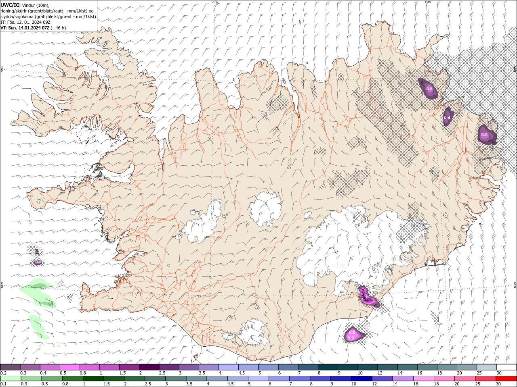
Task: Select the palest green 0.1 rain legend swatch
Action: (x=11, y=379)
